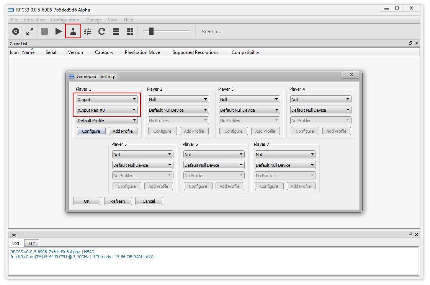
Task: Switch to list view icon
Action: tap(116, 31)
